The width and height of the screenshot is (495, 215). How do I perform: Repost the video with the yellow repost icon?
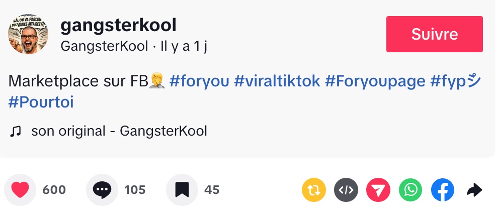pos(314,190)
